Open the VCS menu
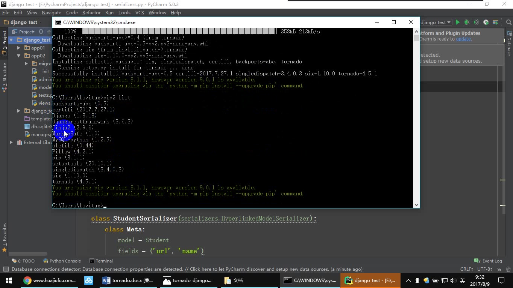Viewport: 513px width, 288px height. [140, 12]
